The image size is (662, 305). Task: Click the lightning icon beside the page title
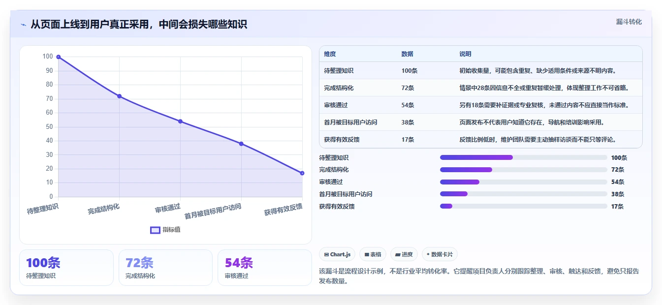click(x=23, y=25)
